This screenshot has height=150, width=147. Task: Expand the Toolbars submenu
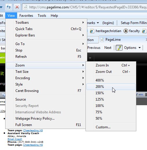pyautogui.click(x=83, y=23)
